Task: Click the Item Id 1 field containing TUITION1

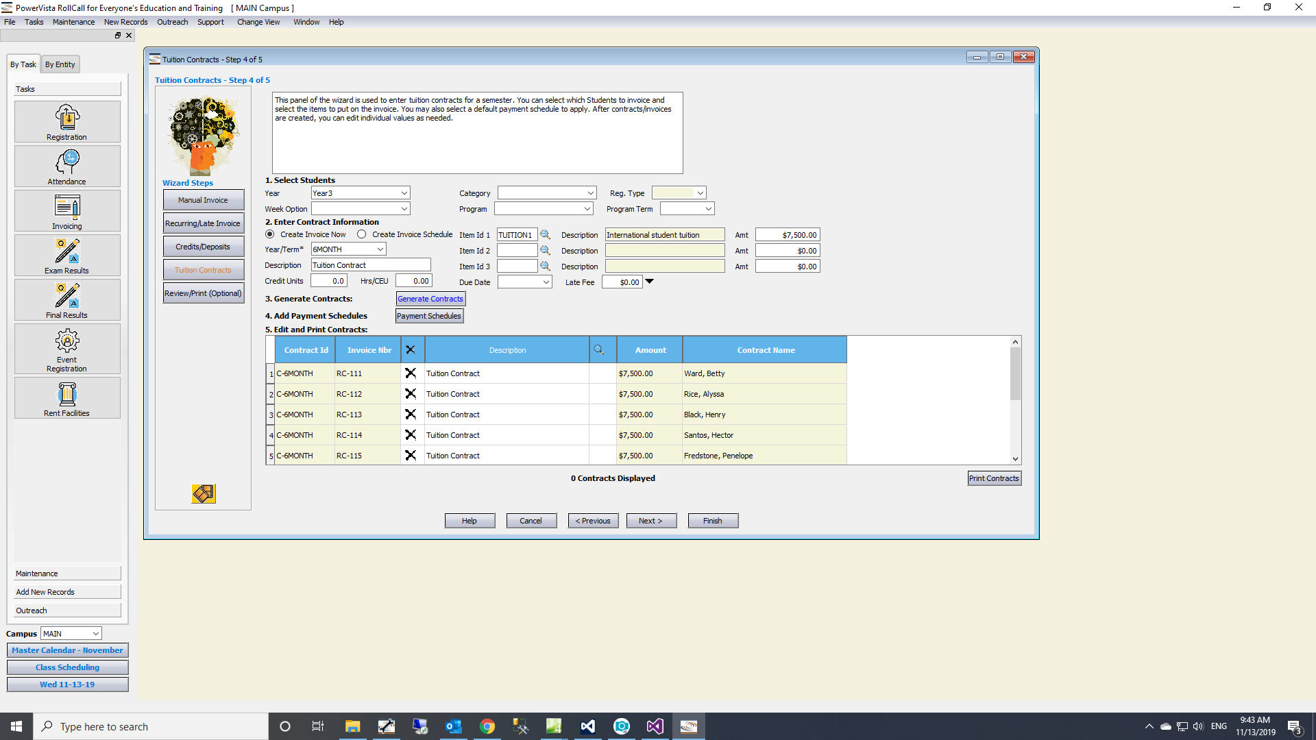Action: pos(517,234)
